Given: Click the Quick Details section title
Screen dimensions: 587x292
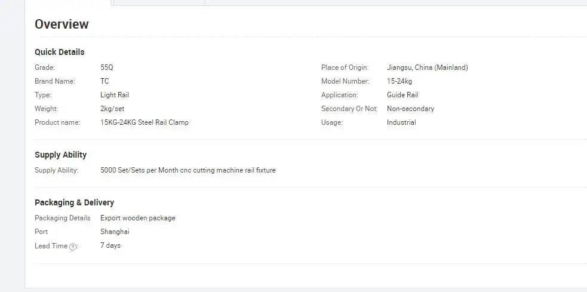Looking at the screenshot, I should 60,52.
